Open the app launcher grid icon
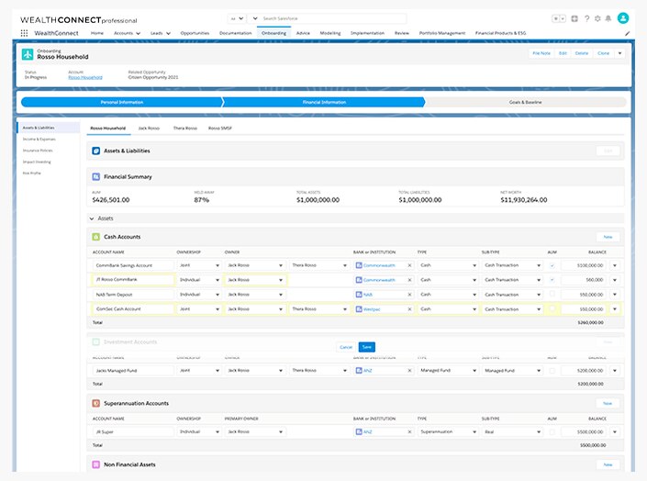The image size is (647, 481). 25,33
